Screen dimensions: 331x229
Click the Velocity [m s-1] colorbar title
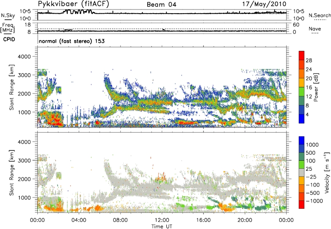click(327, 172)
